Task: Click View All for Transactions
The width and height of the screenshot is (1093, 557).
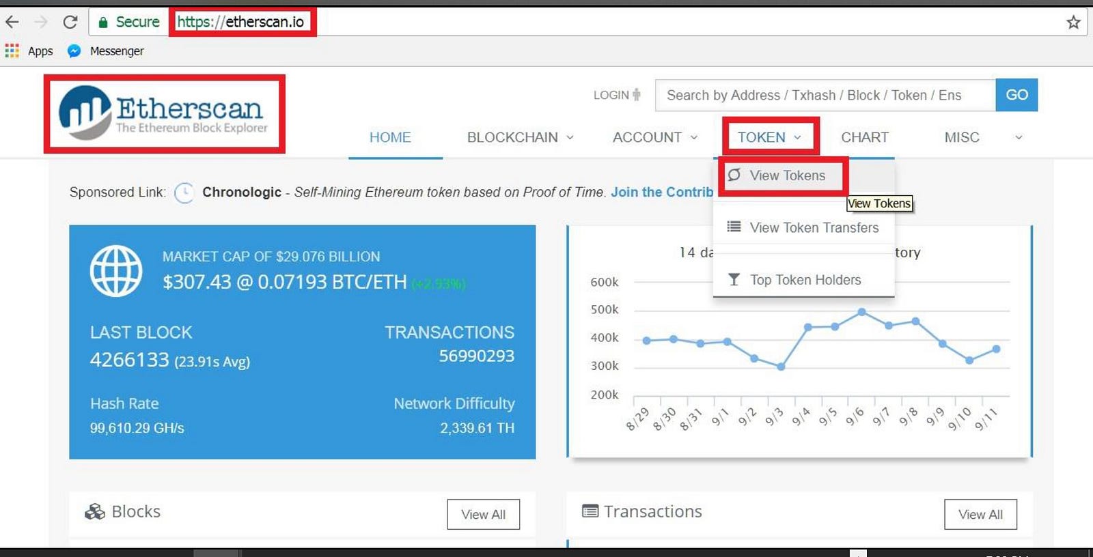Action: point(980,514)
